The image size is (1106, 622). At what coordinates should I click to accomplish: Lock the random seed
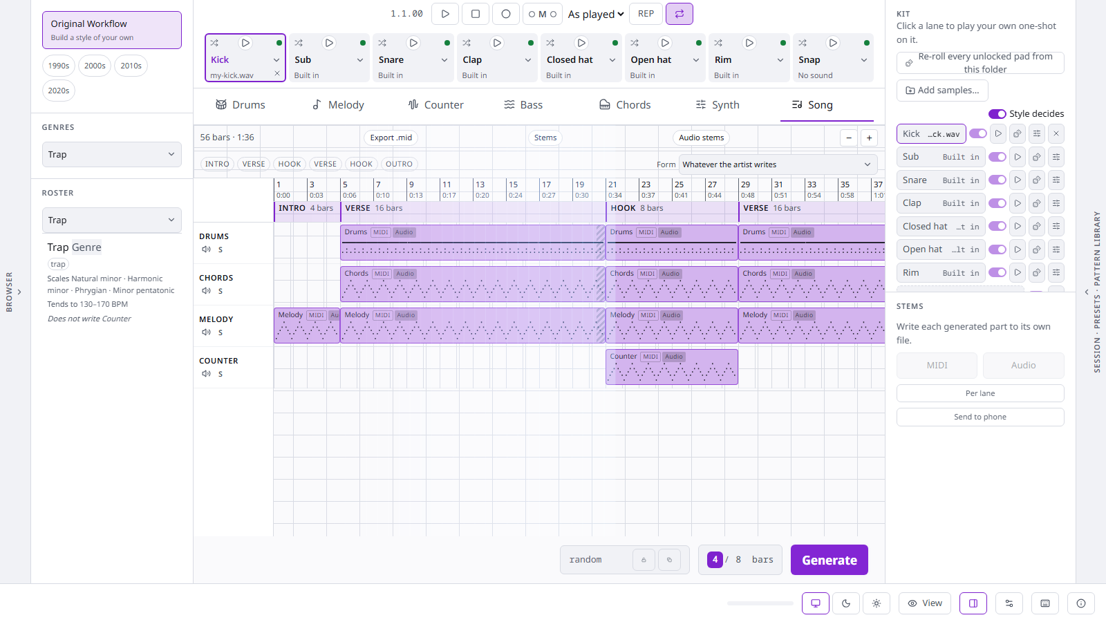point(644,560)
